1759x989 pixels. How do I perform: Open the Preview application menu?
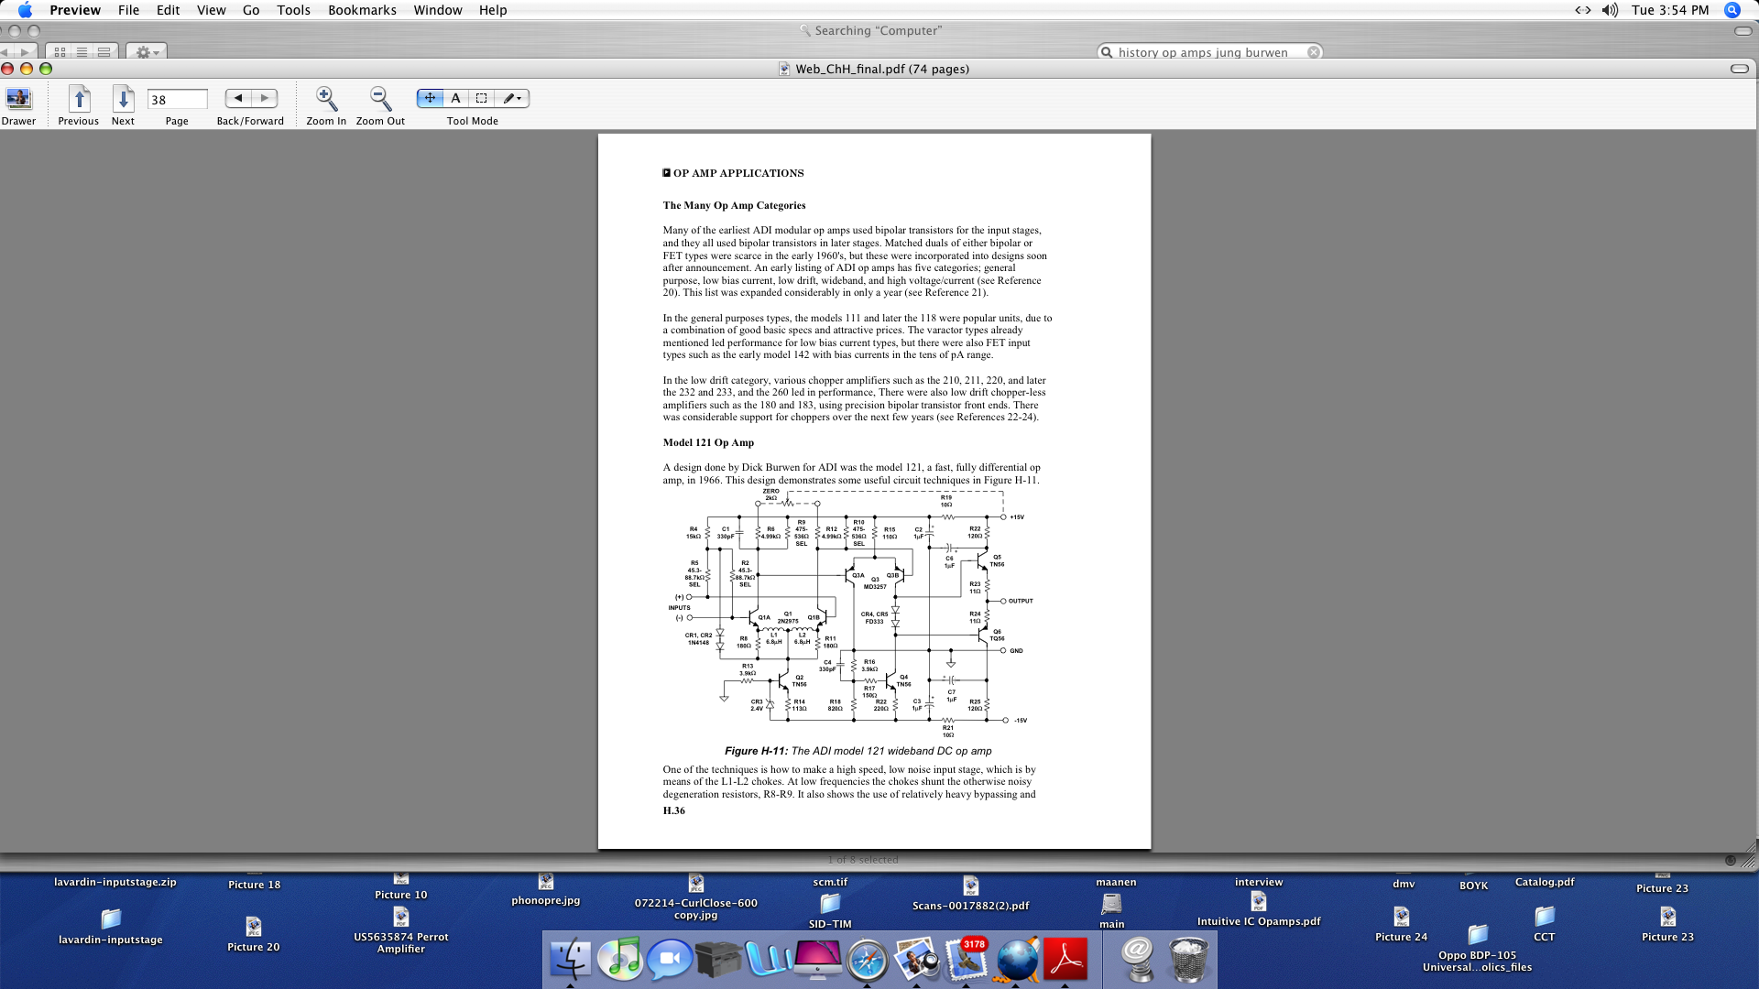(75, 10)
